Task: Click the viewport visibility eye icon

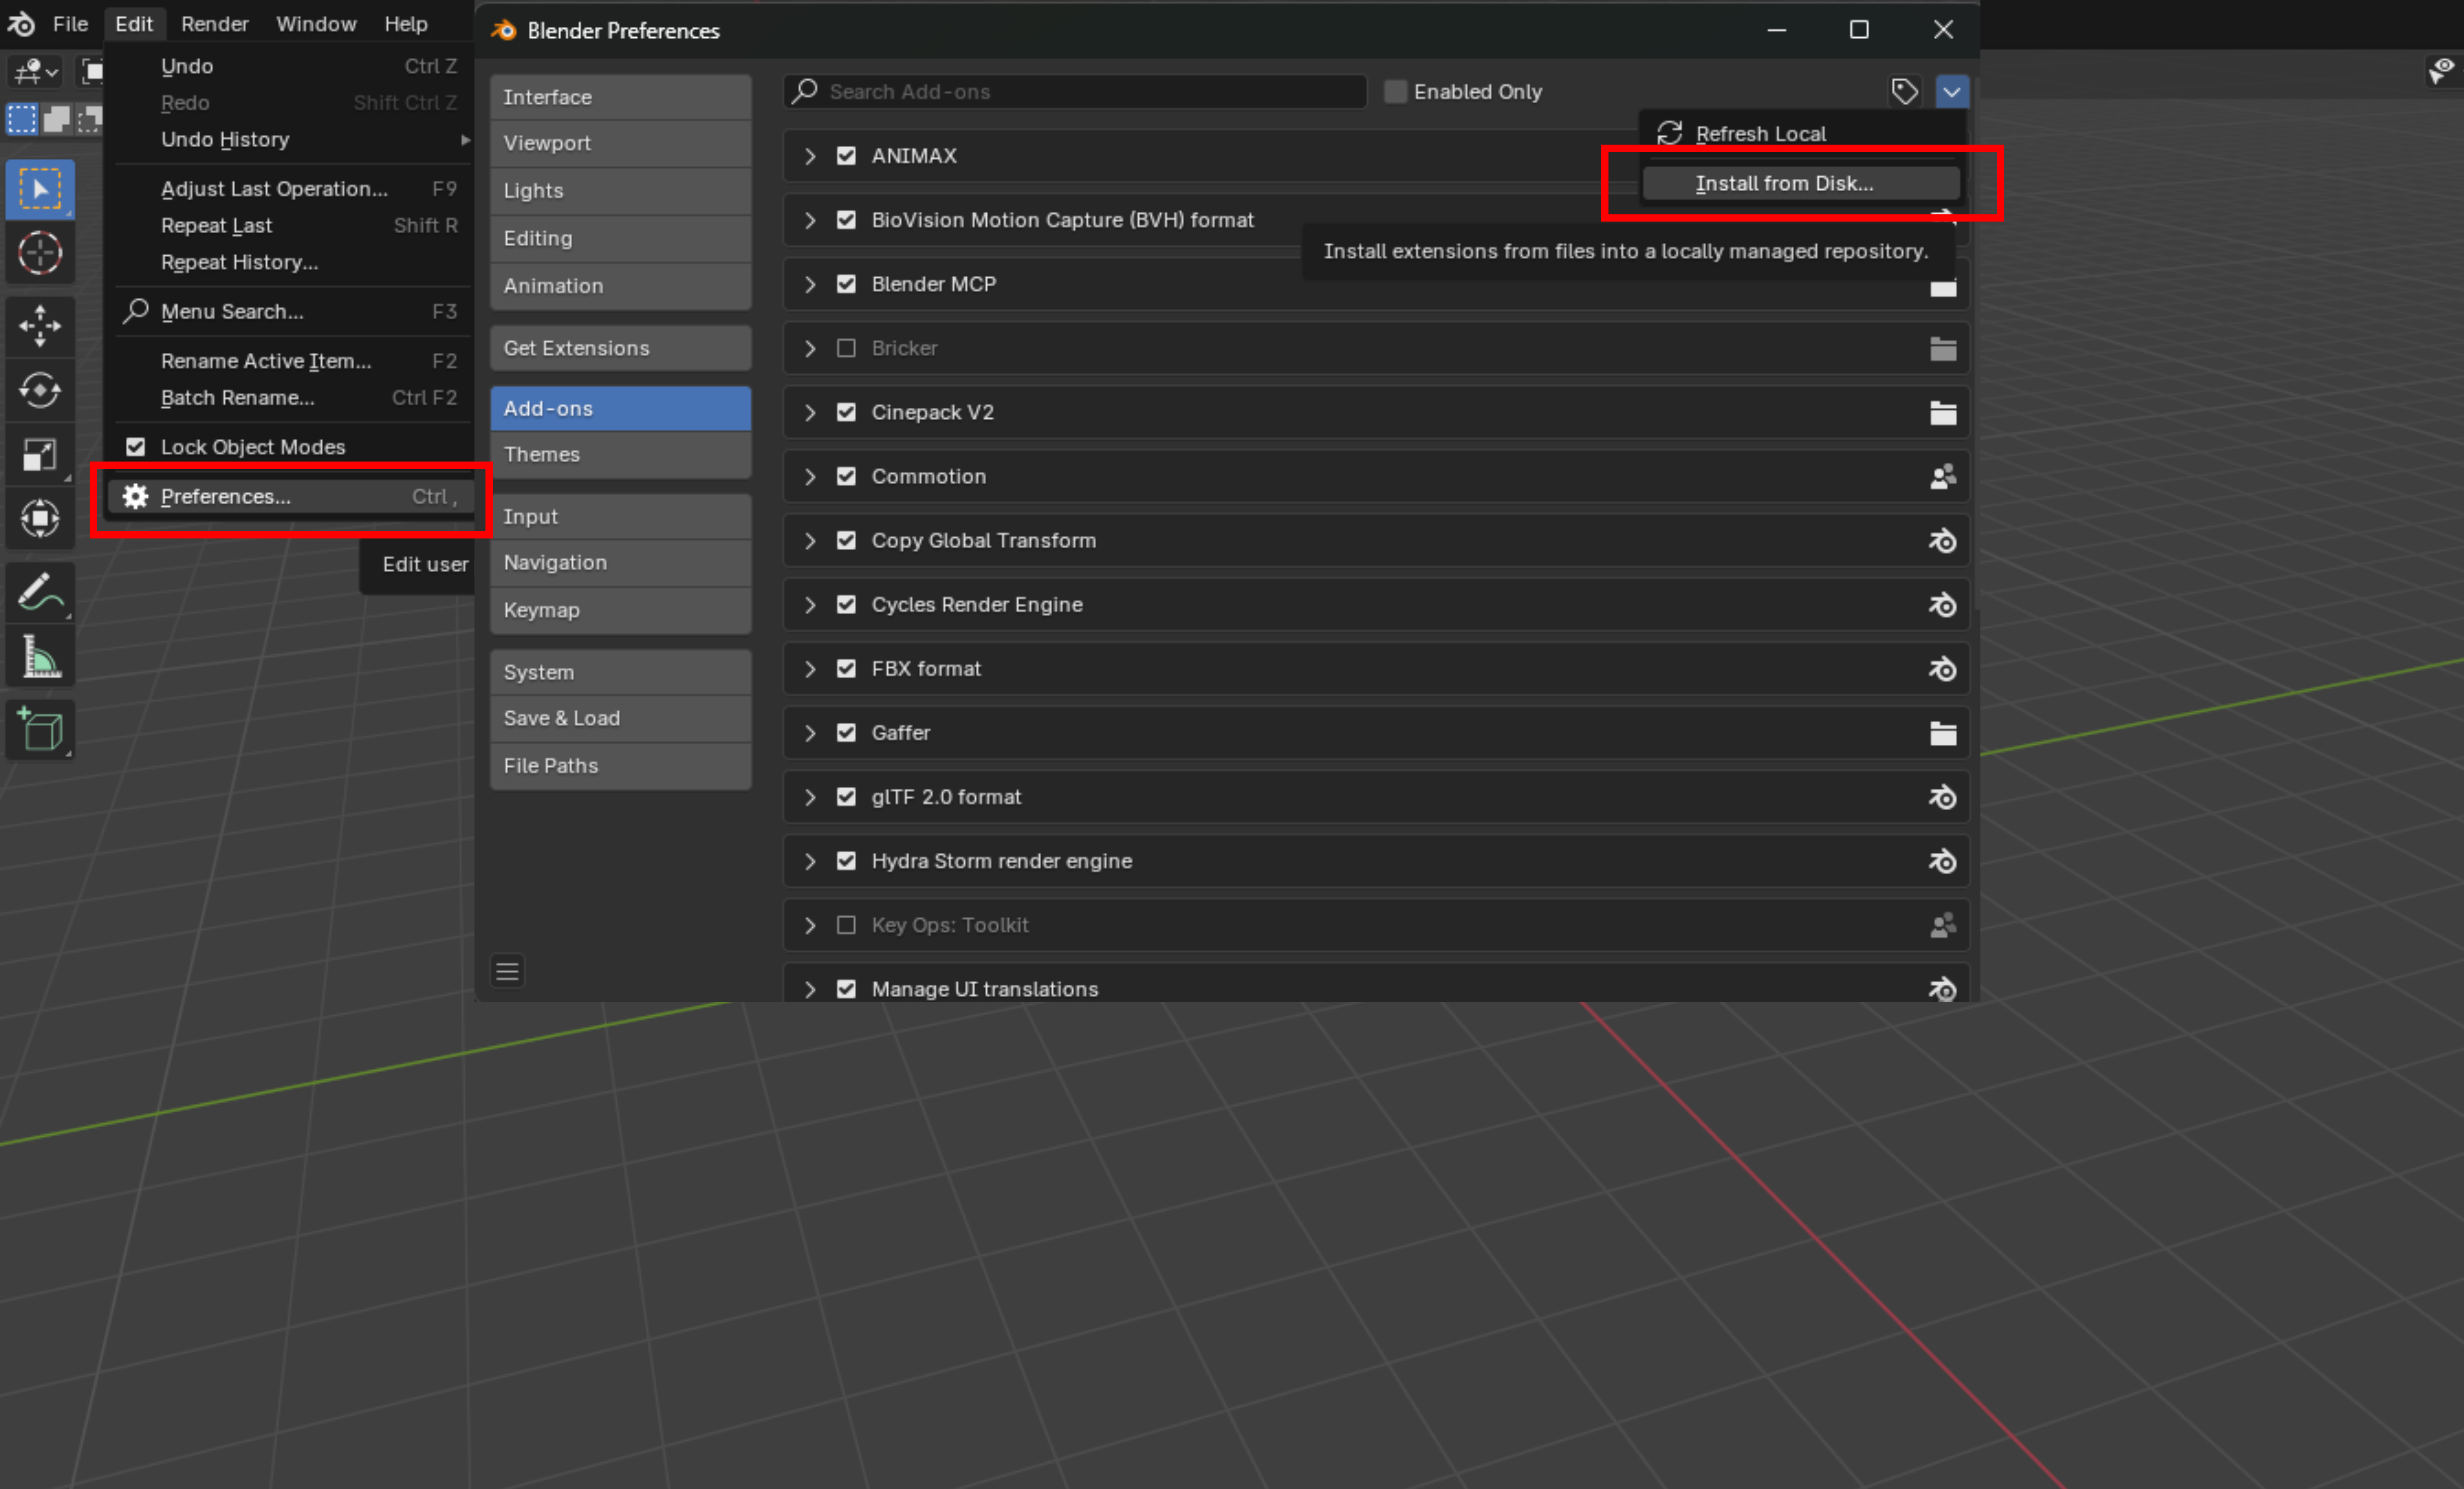Action: click(x=2442, y=70)
